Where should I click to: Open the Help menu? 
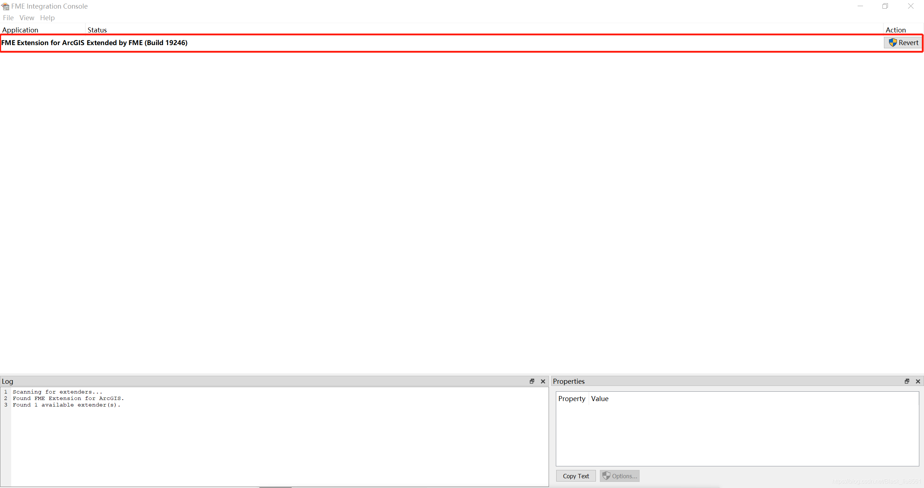(47, 18)
